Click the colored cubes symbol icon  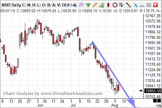pos(75,5)
